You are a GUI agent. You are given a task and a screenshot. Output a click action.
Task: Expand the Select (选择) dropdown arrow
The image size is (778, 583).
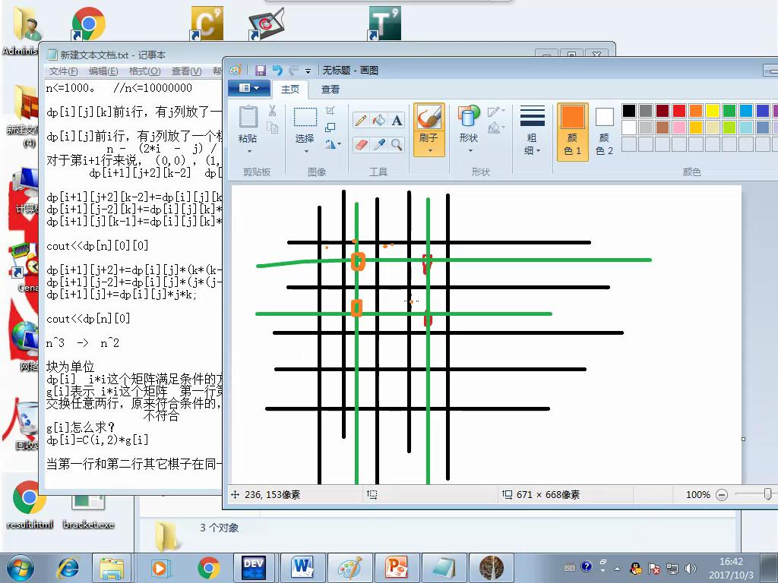(306, 151)
